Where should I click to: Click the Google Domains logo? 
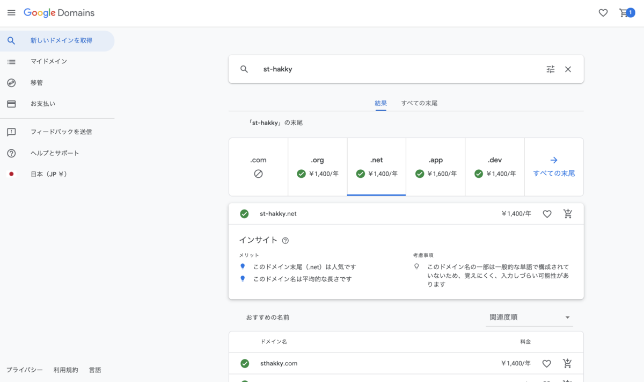tap(59, 13)
